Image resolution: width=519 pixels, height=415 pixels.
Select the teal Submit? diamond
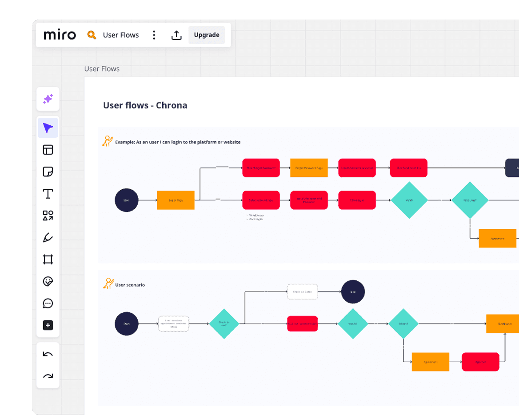[x=403, y=323]
